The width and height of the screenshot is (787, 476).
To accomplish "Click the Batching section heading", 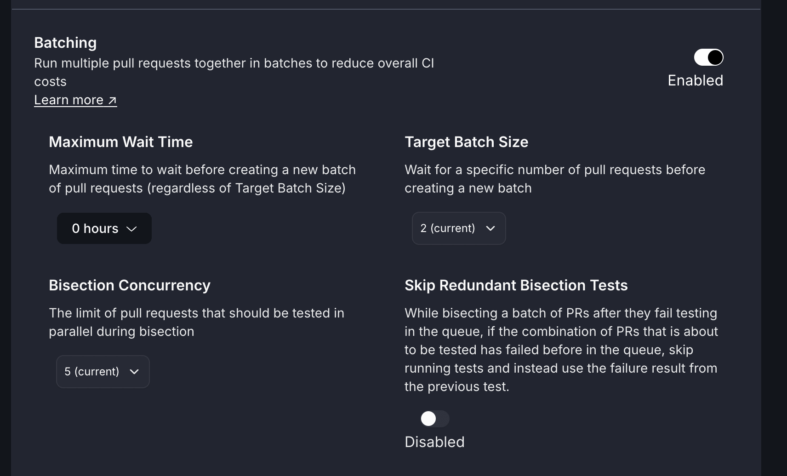I will pos(65,43).
